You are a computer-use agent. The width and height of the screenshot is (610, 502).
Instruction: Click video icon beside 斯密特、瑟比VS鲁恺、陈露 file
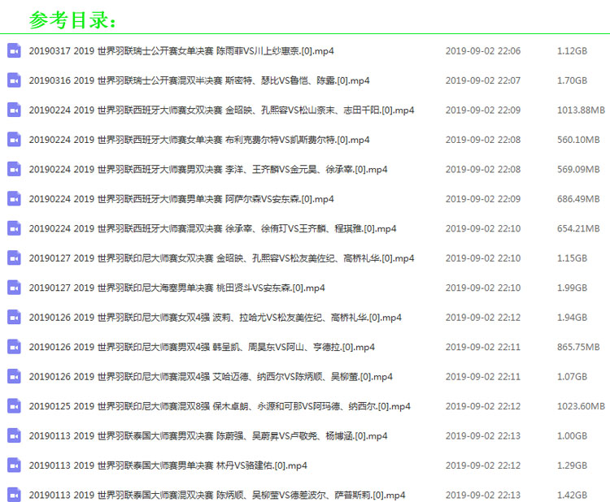[14, 80]
